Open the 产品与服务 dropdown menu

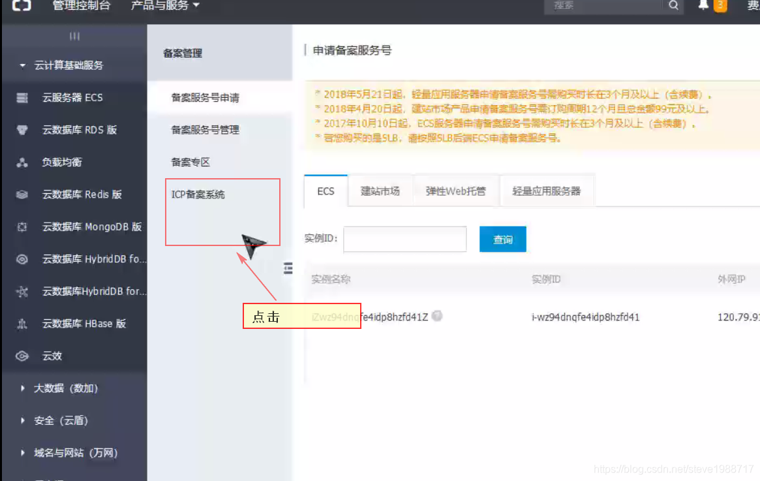165,6
